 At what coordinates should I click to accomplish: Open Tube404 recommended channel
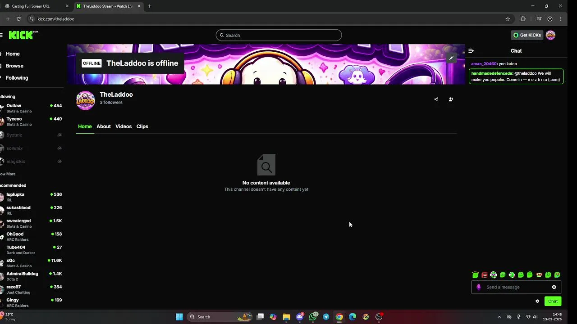pos(31,250)
